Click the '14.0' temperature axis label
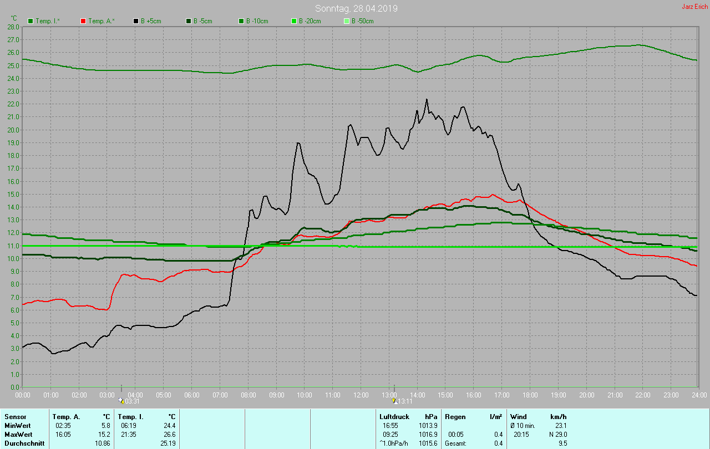This screenshot has height=449, width=710. click(x=14, y=207)
